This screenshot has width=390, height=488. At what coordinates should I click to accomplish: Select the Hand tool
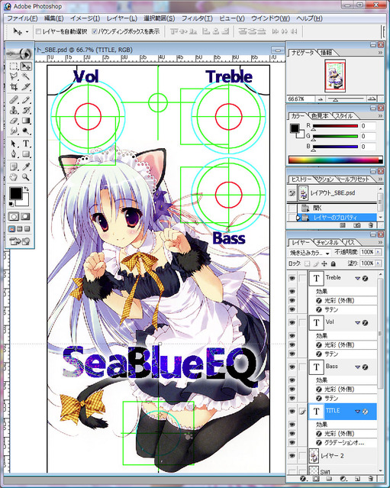click(x=14, y=177)
